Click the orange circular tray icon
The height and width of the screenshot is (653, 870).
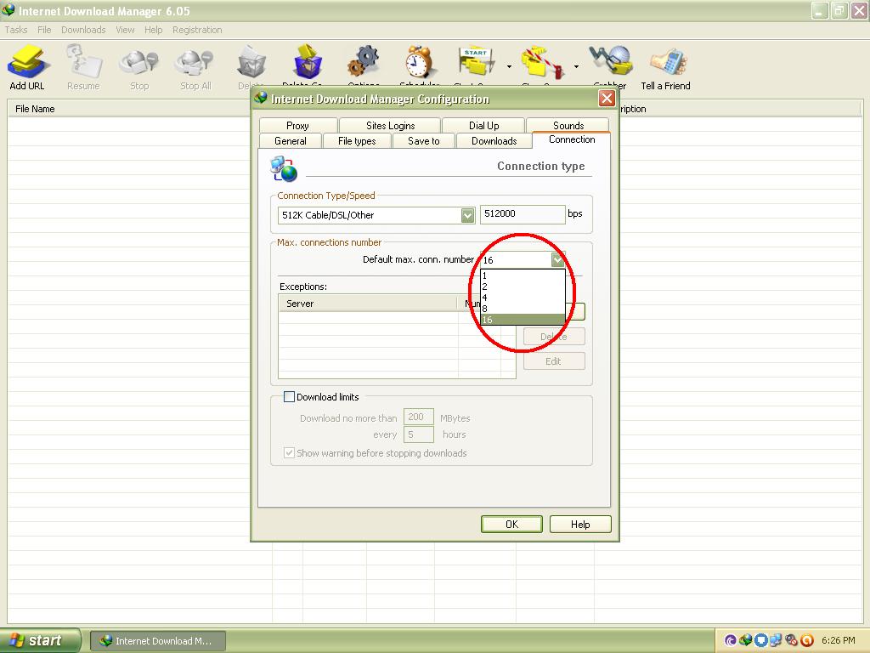pos(807,640)
